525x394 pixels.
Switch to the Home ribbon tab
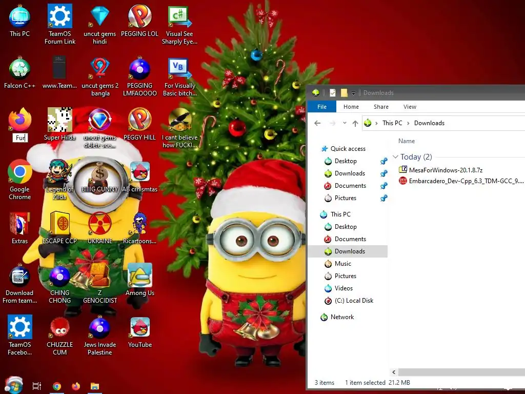coord(351,107)
